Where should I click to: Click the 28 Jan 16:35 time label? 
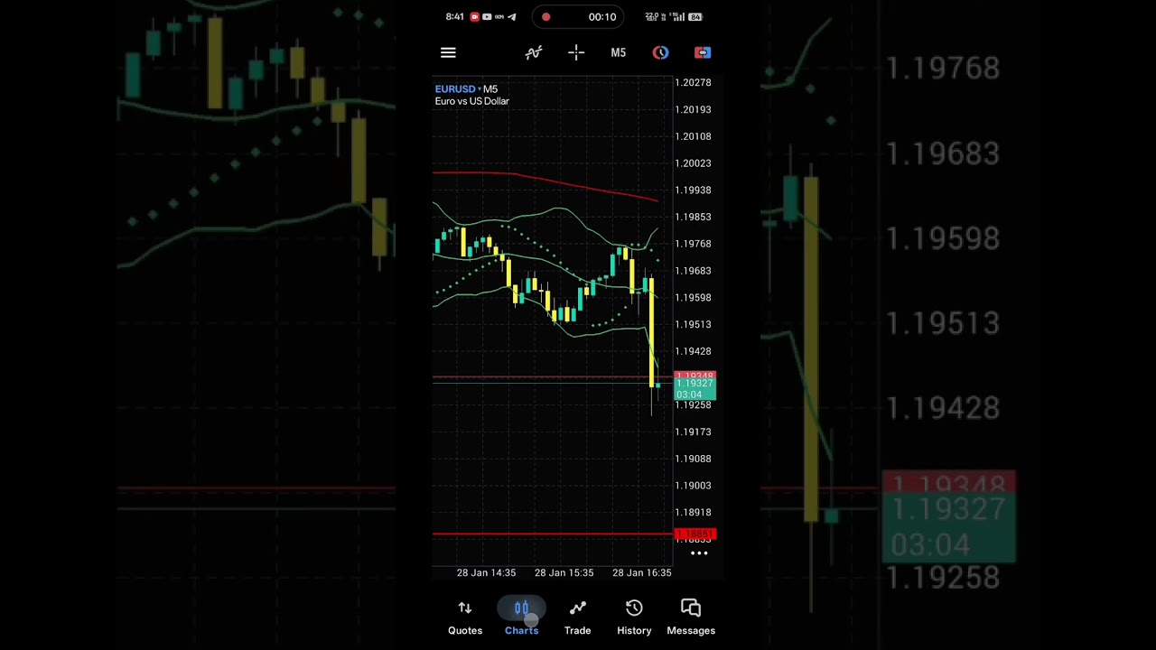641,572
